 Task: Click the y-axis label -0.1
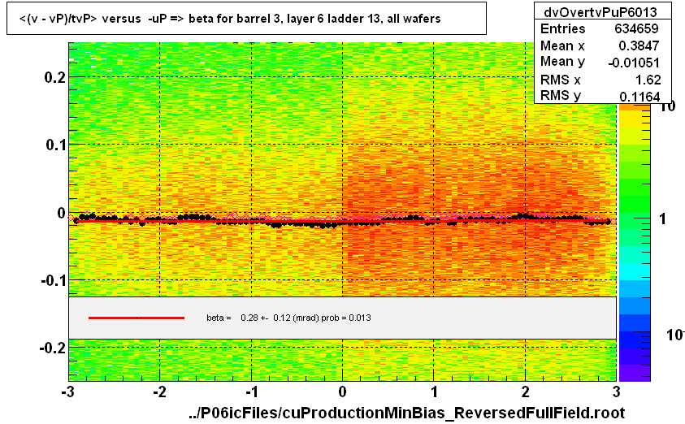pos(54,280)
